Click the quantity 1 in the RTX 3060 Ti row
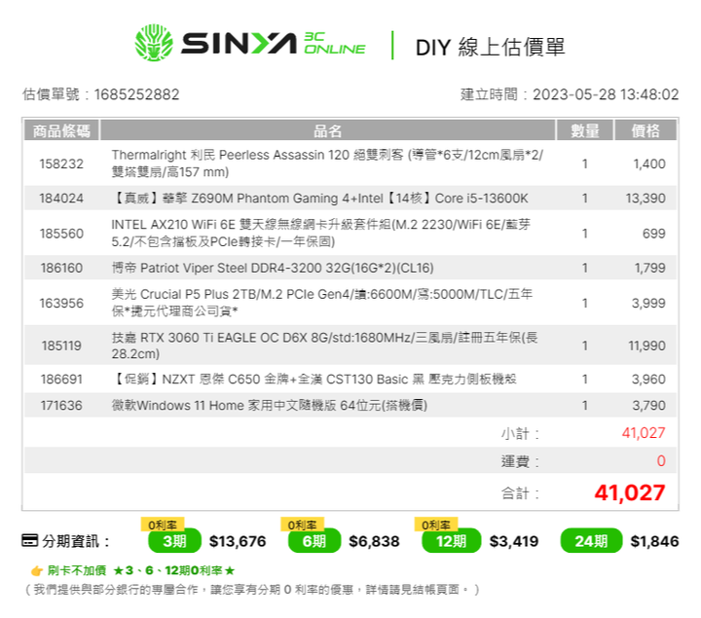Screen dimensions: 701x618 [x=585, y=345]
